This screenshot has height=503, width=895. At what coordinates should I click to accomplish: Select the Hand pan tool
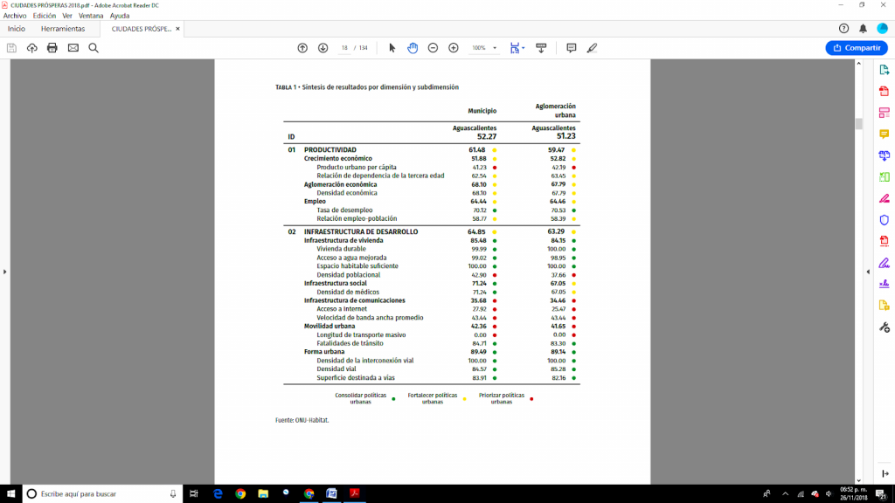pos(413,48)
